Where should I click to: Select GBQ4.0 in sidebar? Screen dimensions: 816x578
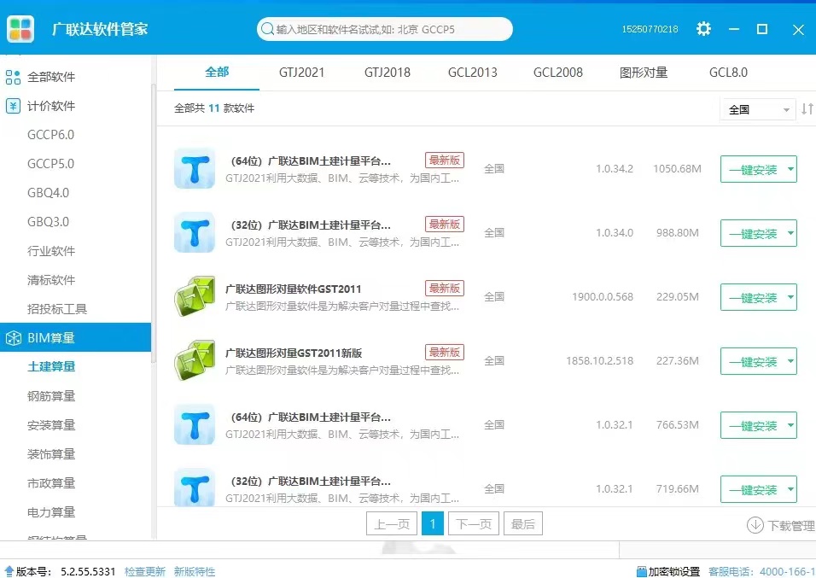48,193
